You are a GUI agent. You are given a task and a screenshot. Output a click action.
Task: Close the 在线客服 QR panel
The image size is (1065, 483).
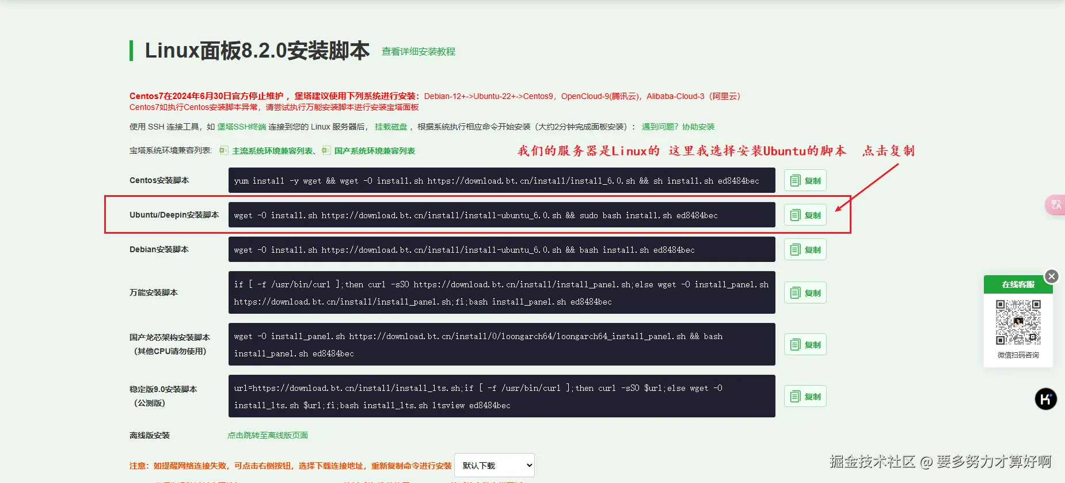(1052, 276)
